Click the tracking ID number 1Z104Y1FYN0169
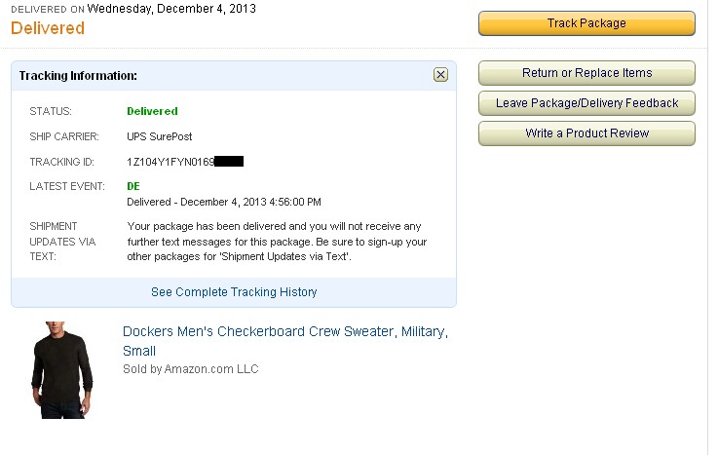This screenshot has height=455, width=718. 170,162
